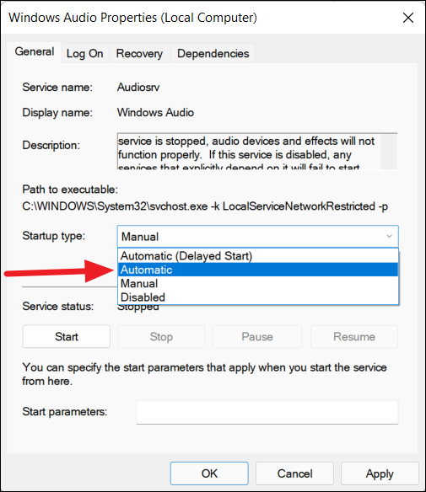Click the Description box scrollbar
The height and width of the screenshot is (492, 426).
point(389,152)
